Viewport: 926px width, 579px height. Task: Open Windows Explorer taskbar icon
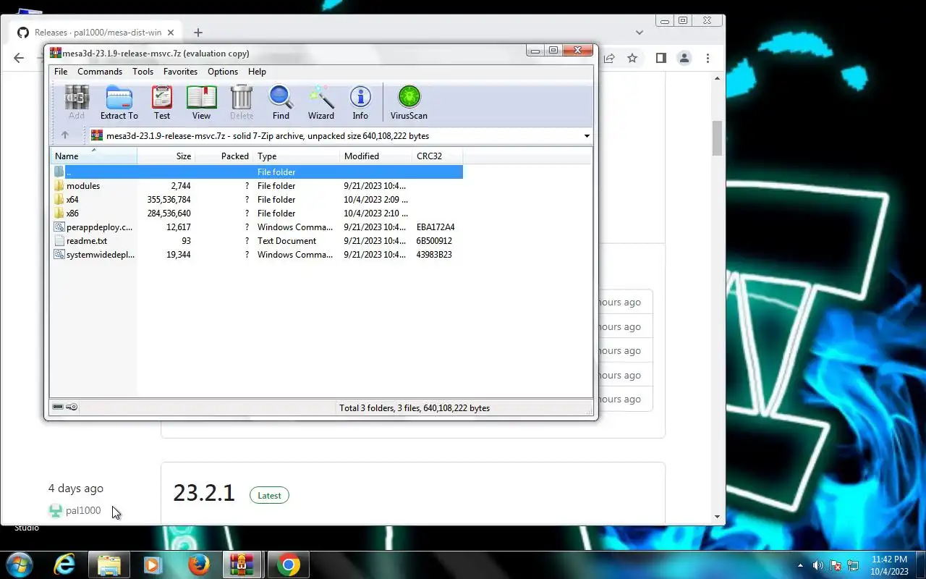109,565
